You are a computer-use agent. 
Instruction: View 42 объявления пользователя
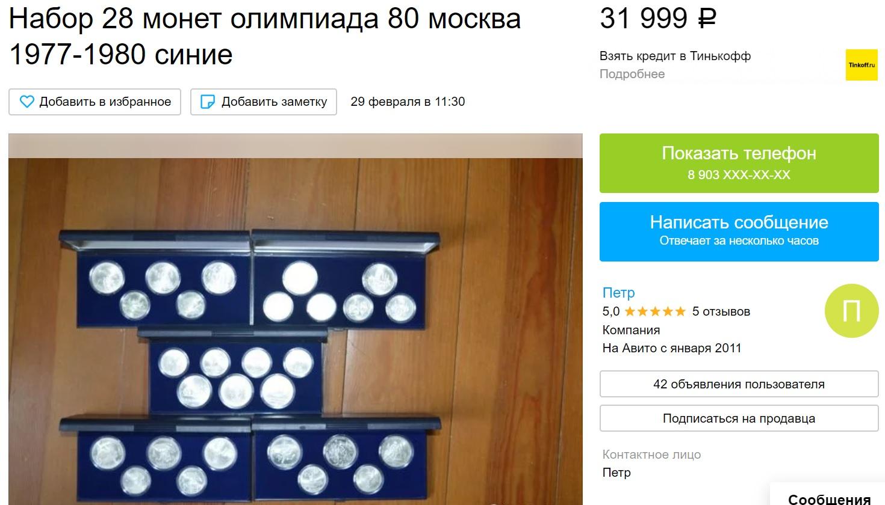[739, 384]
